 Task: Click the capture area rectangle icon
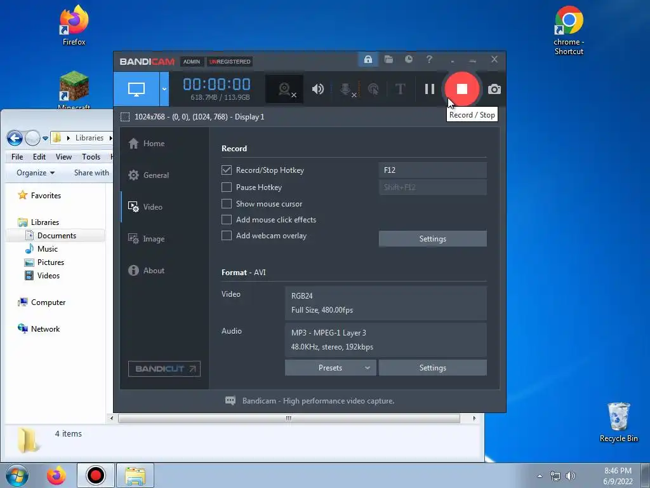point(125,117)
